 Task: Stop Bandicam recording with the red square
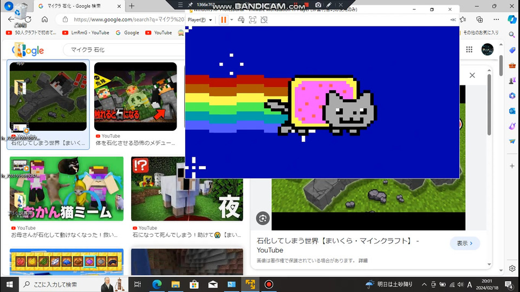(x=307, y=5)
